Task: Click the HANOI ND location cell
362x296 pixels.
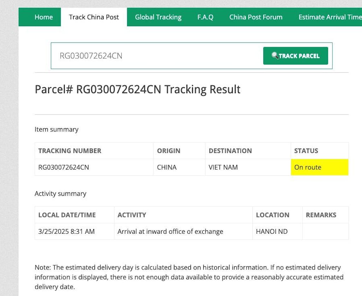Action: tap(272, 232)
